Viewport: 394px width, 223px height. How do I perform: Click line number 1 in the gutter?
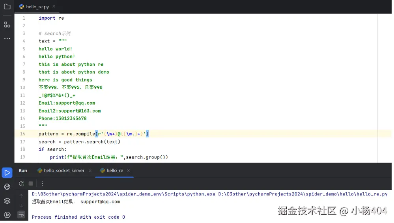pyautogui.click(x=24, y=18)
